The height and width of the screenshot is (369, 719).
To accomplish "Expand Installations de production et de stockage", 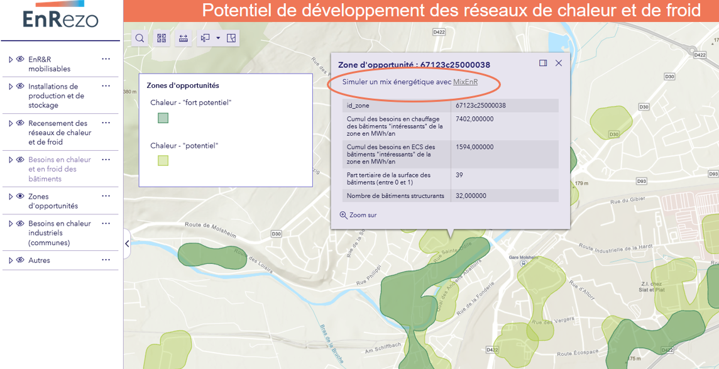I will pyautogui.click(x=11, y=86).
